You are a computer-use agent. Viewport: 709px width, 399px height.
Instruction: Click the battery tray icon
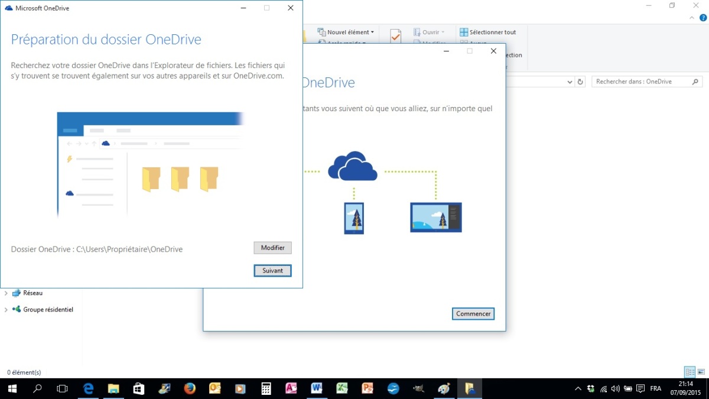click(628, 388)
